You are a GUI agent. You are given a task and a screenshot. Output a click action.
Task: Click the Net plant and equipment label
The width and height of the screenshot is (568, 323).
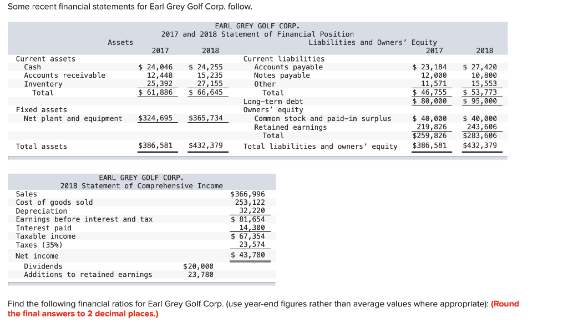click(x=73, y=119)
